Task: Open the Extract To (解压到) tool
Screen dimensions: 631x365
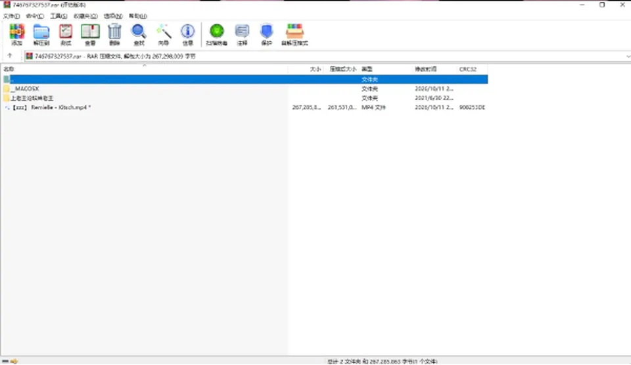Action: (41, 34)
